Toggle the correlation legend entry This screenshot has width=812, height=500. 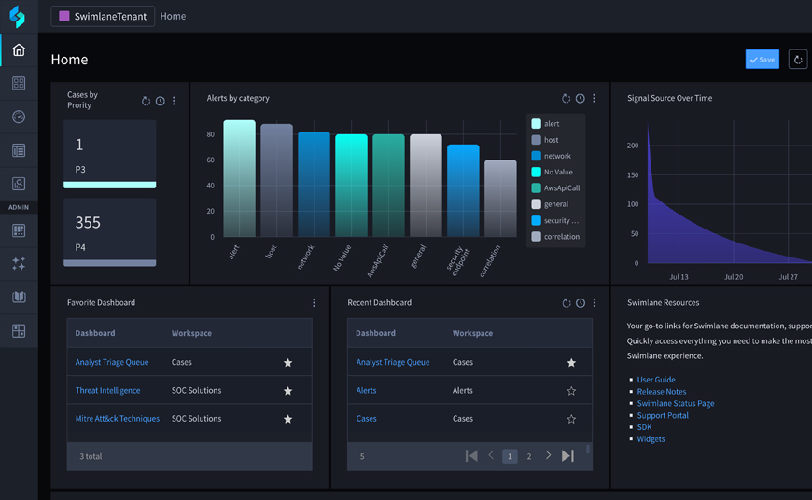click(555, 237)
